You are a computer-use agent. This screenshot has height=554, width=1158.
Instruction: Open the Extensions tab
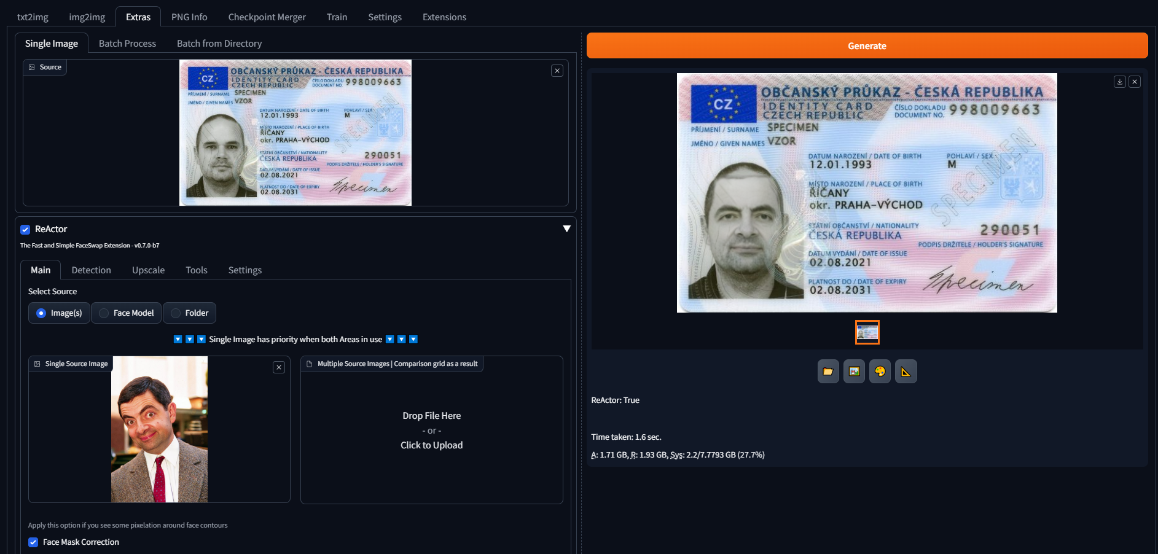point(444,17)
